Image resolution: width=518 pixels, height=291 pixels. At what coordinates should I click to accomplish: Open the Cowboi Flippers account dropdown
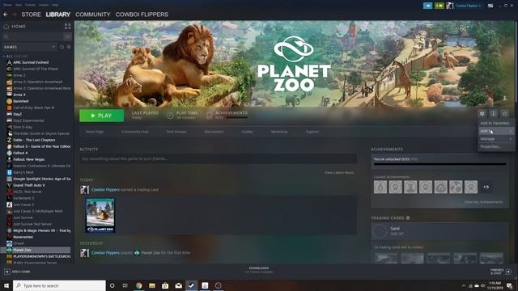pos(468,6)
